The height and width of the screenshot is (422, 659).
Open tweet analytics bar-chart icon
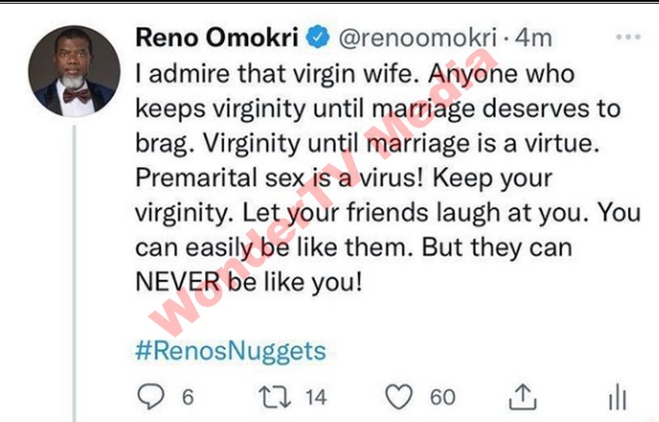click(618, 396)
